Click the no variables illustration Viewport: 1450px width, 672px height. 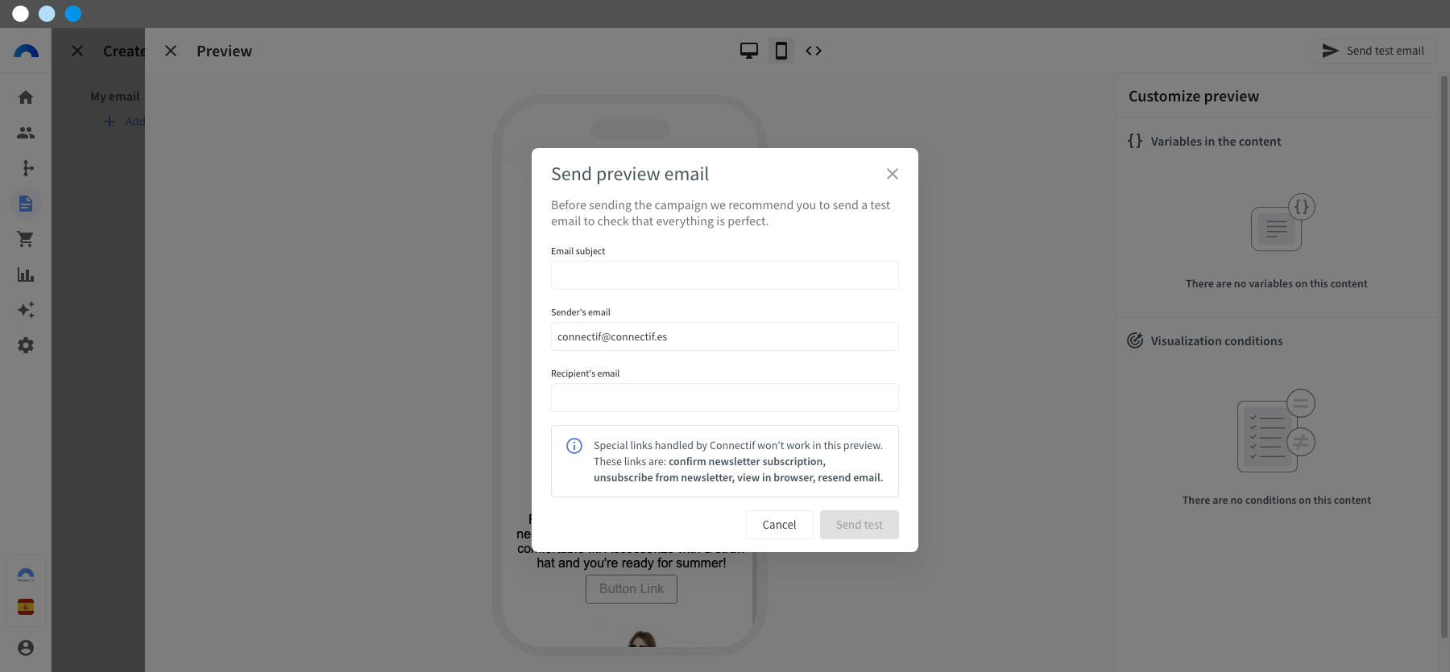[1282, 223]
